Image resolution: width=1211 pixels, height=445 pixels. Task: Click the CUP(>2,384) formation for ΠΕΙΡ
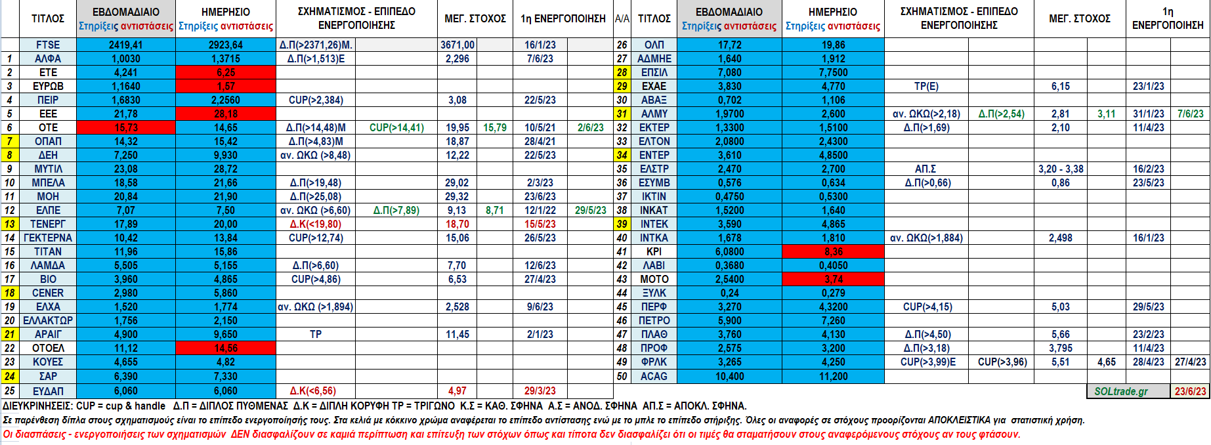click(x=316, y=100)
